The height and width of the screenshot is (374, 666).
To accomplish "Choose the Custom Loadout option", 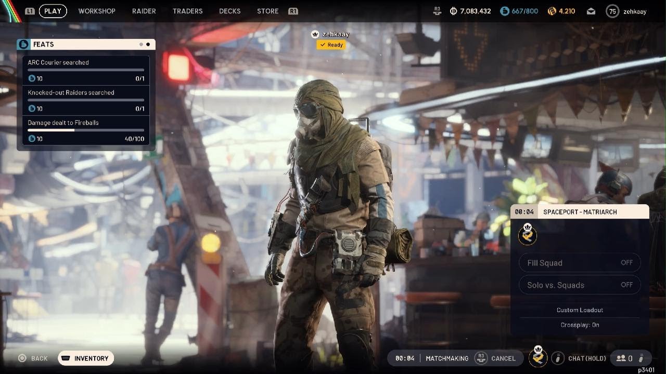I will tap(580, 310).
